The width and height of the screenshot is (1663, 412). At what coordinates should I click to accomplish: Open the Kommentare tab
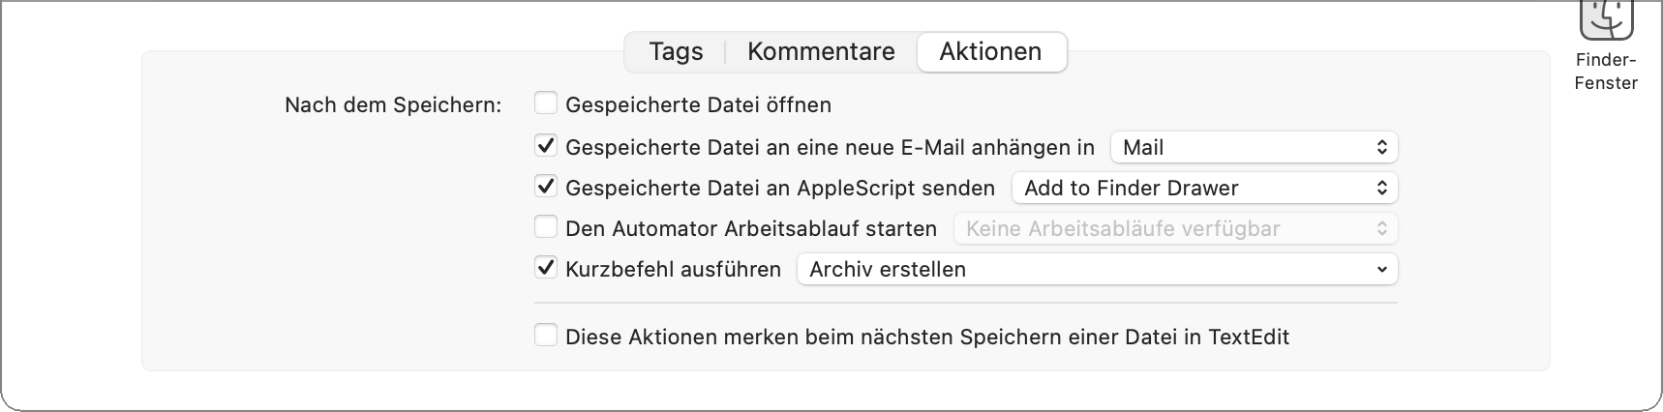click(821, 52)
